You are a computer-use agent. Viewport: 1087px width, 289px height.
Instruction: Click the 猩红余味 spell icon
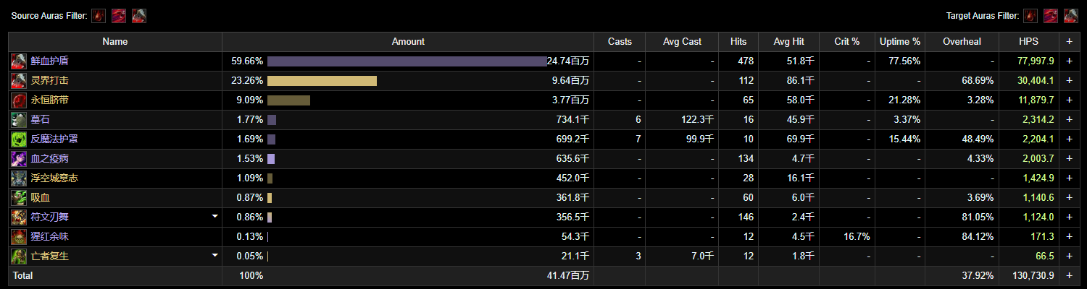coord(19,237)
